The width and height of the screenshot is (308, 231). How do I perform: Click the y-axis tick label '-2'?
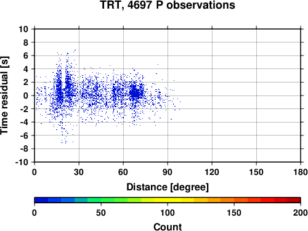(x=24, y=109)
